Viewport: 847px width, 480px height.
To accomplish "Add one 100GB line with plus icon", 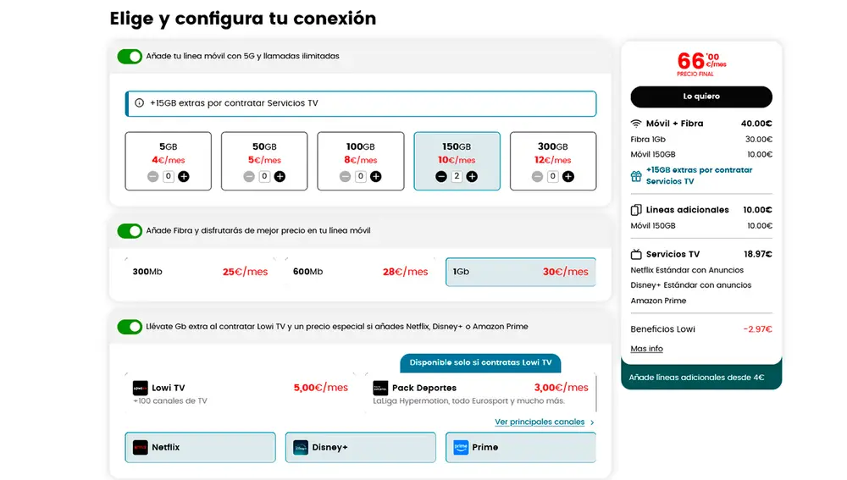I will tap(376, 176).
